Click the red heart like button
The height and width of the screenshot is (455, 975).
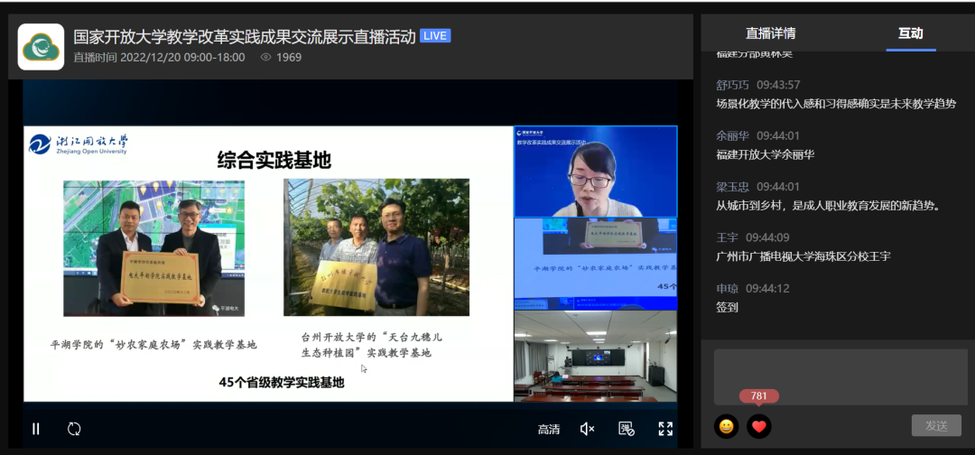(x=759, y=426)
